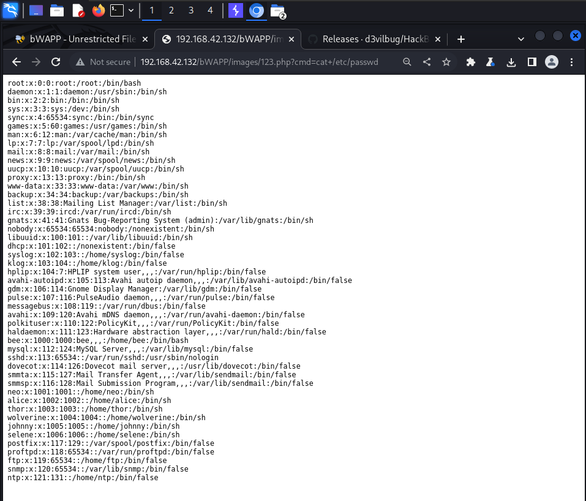Viewport: 586px width, 501px height.
Task: Open the terminal dropdown arrow in taskbar
Action: click(130, 10)
